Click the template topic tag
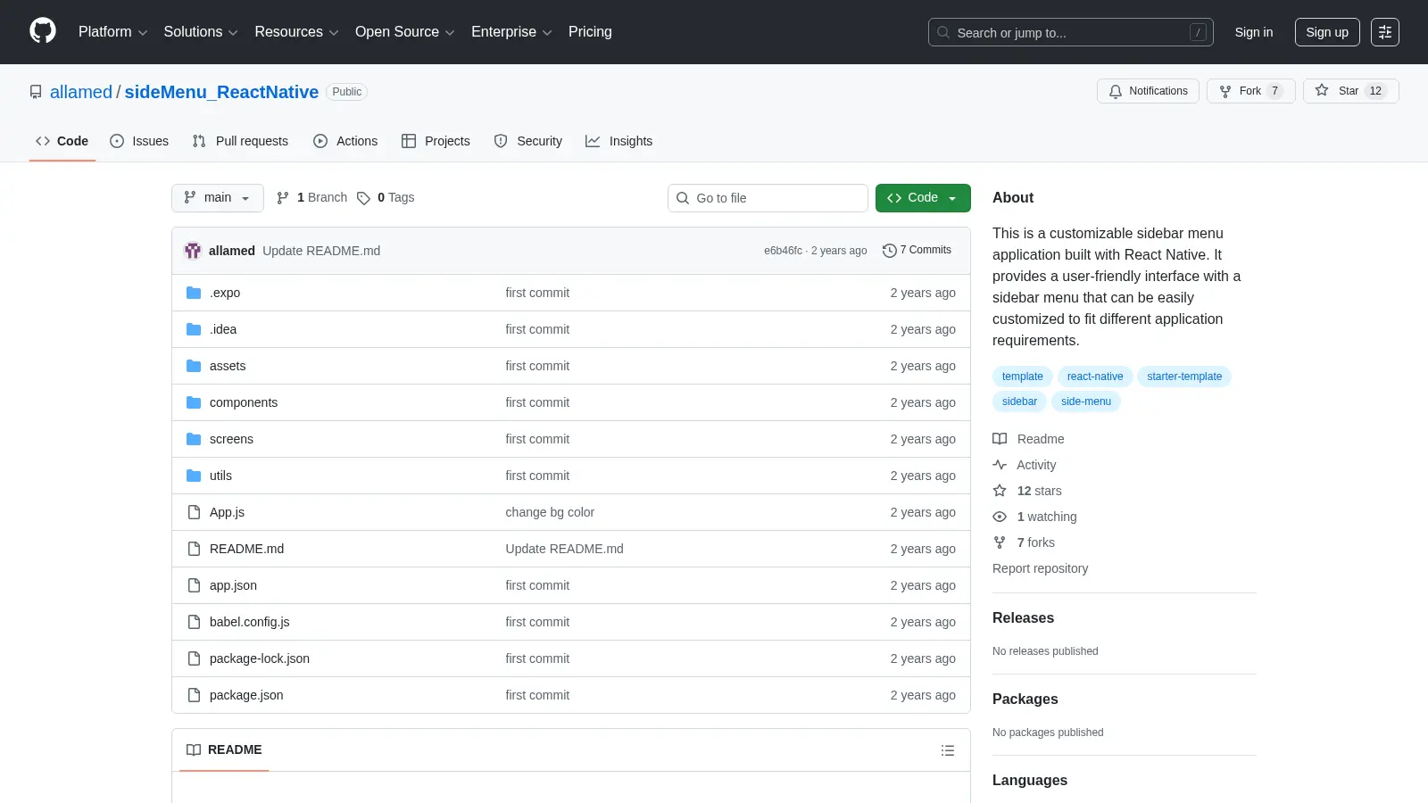Image resolution: width=1428 pixels, height=803 pixels. (x=1023, y=377)
